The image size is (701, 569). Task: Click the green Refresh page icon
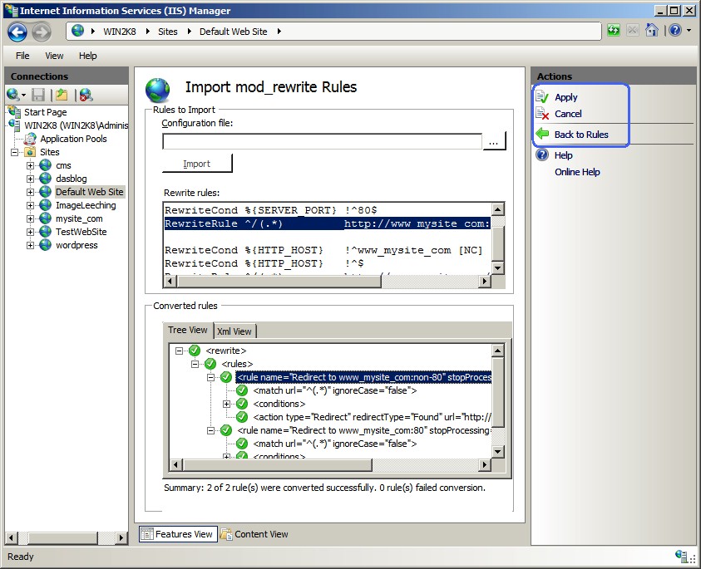click(x=614, y=31)
